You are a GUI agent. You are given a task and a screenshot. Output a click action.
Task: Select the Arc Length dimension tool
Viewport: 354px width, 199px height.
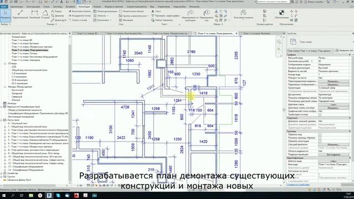(59, 20)
